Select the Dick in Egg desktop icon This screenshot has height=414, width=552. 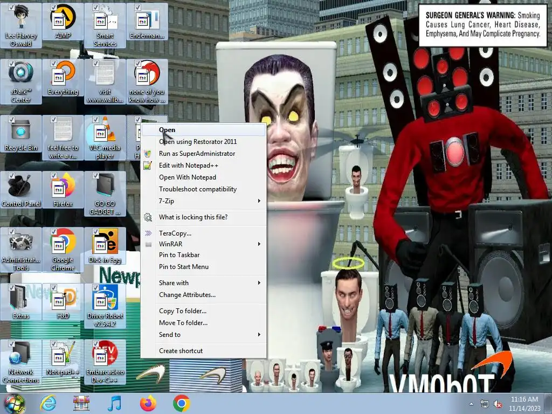click(x=105, y=246)
